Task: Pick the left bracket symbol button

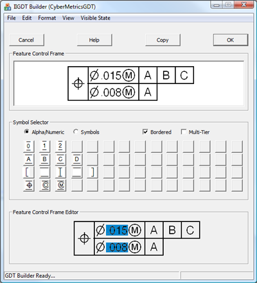Action: [x=29, y=172]
